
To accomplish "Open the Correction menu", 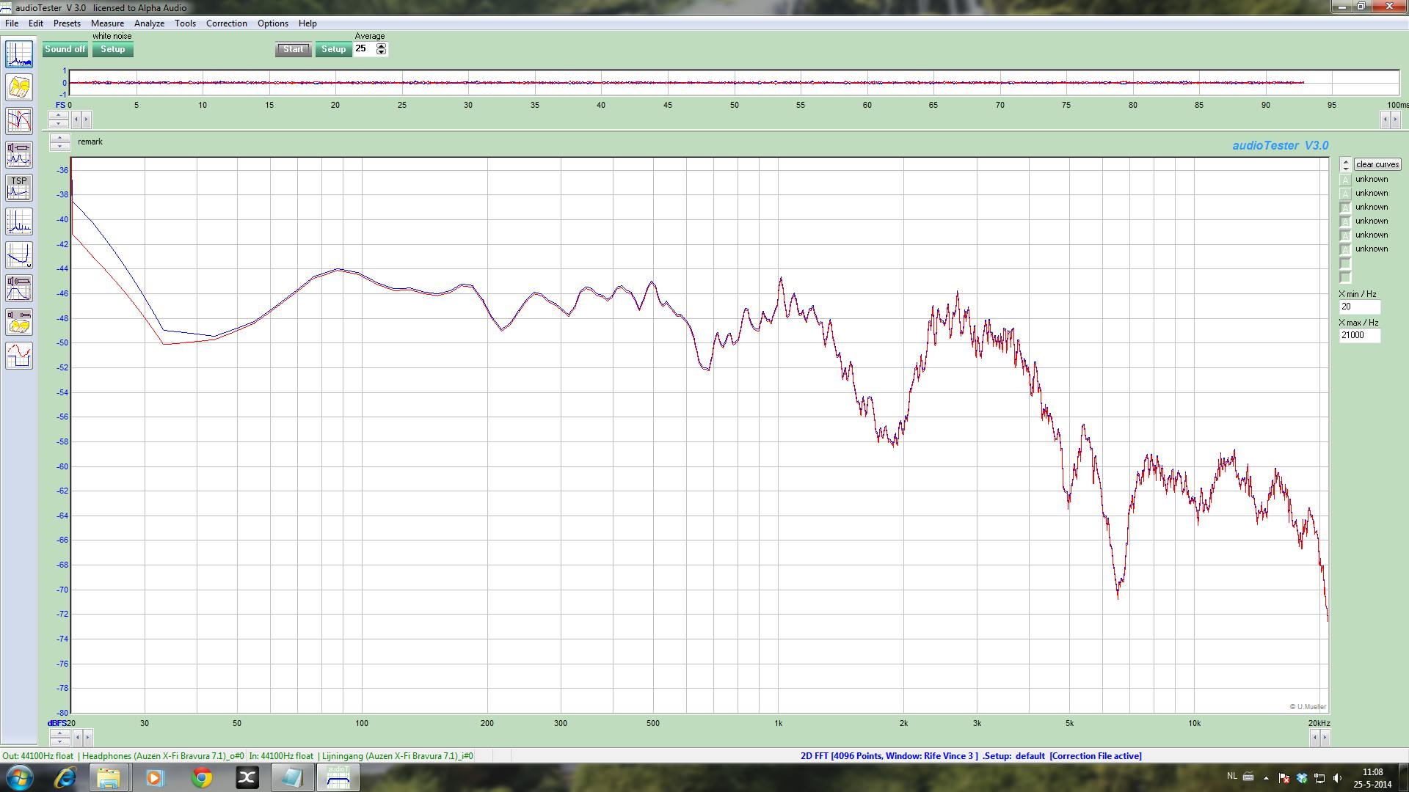I will click(x=226, y=23).
